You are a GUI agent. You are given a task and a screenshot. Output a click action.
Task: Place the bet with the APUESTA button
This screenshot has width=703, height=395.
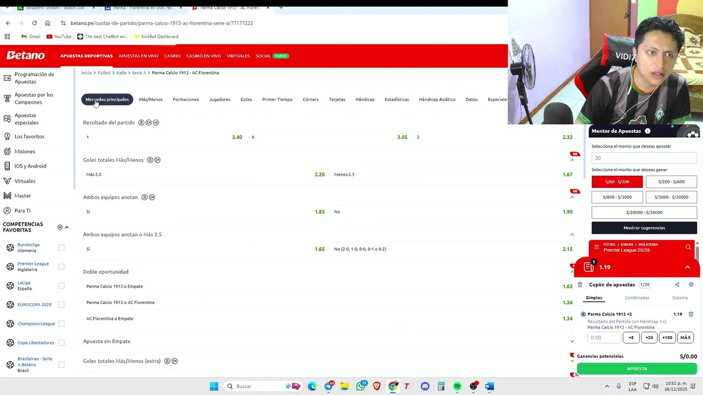click(x=637, y=369)
